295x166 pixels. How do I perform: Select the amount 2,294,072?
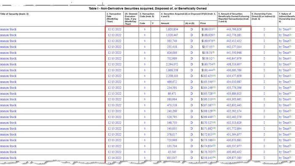point(172,64)
